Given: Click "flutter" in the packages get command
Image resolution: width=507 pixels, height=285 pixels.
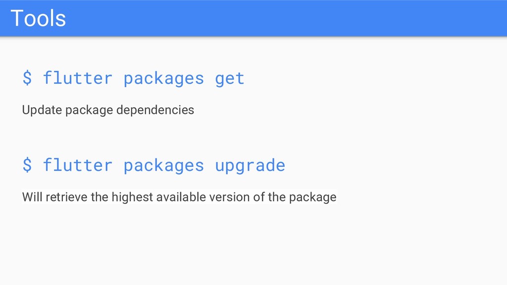Looking at the screenshot, I should click(78, 78).
